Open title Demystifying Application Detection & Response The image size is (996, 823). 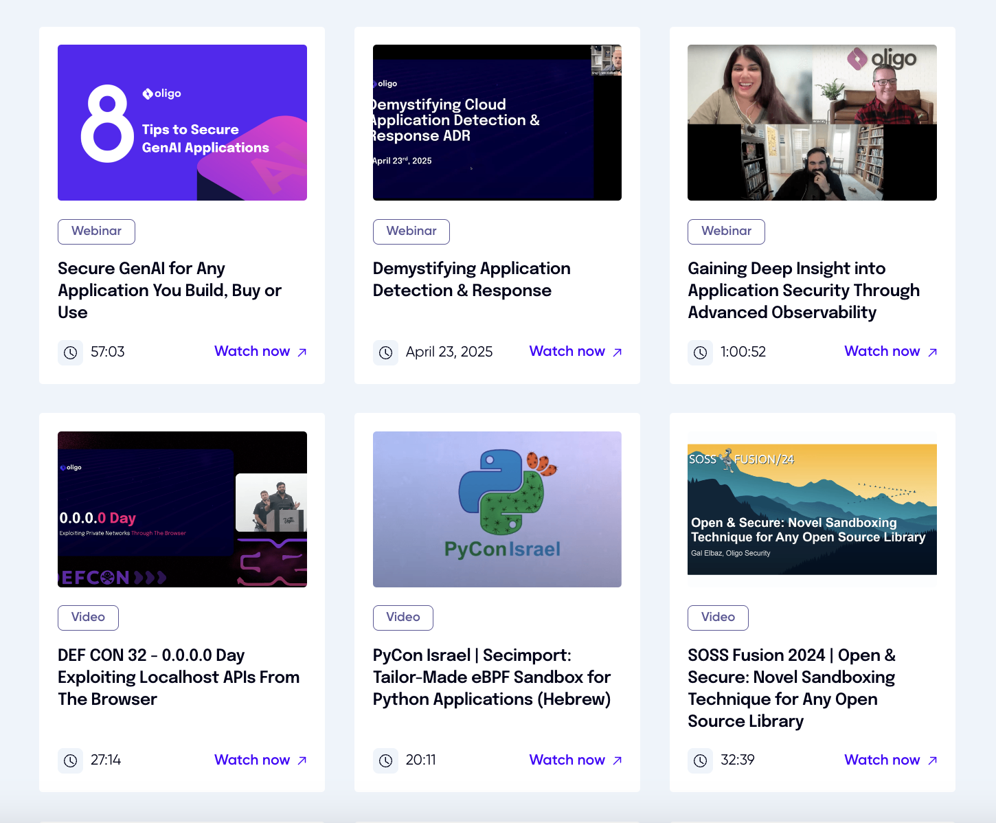click(472, 280)
